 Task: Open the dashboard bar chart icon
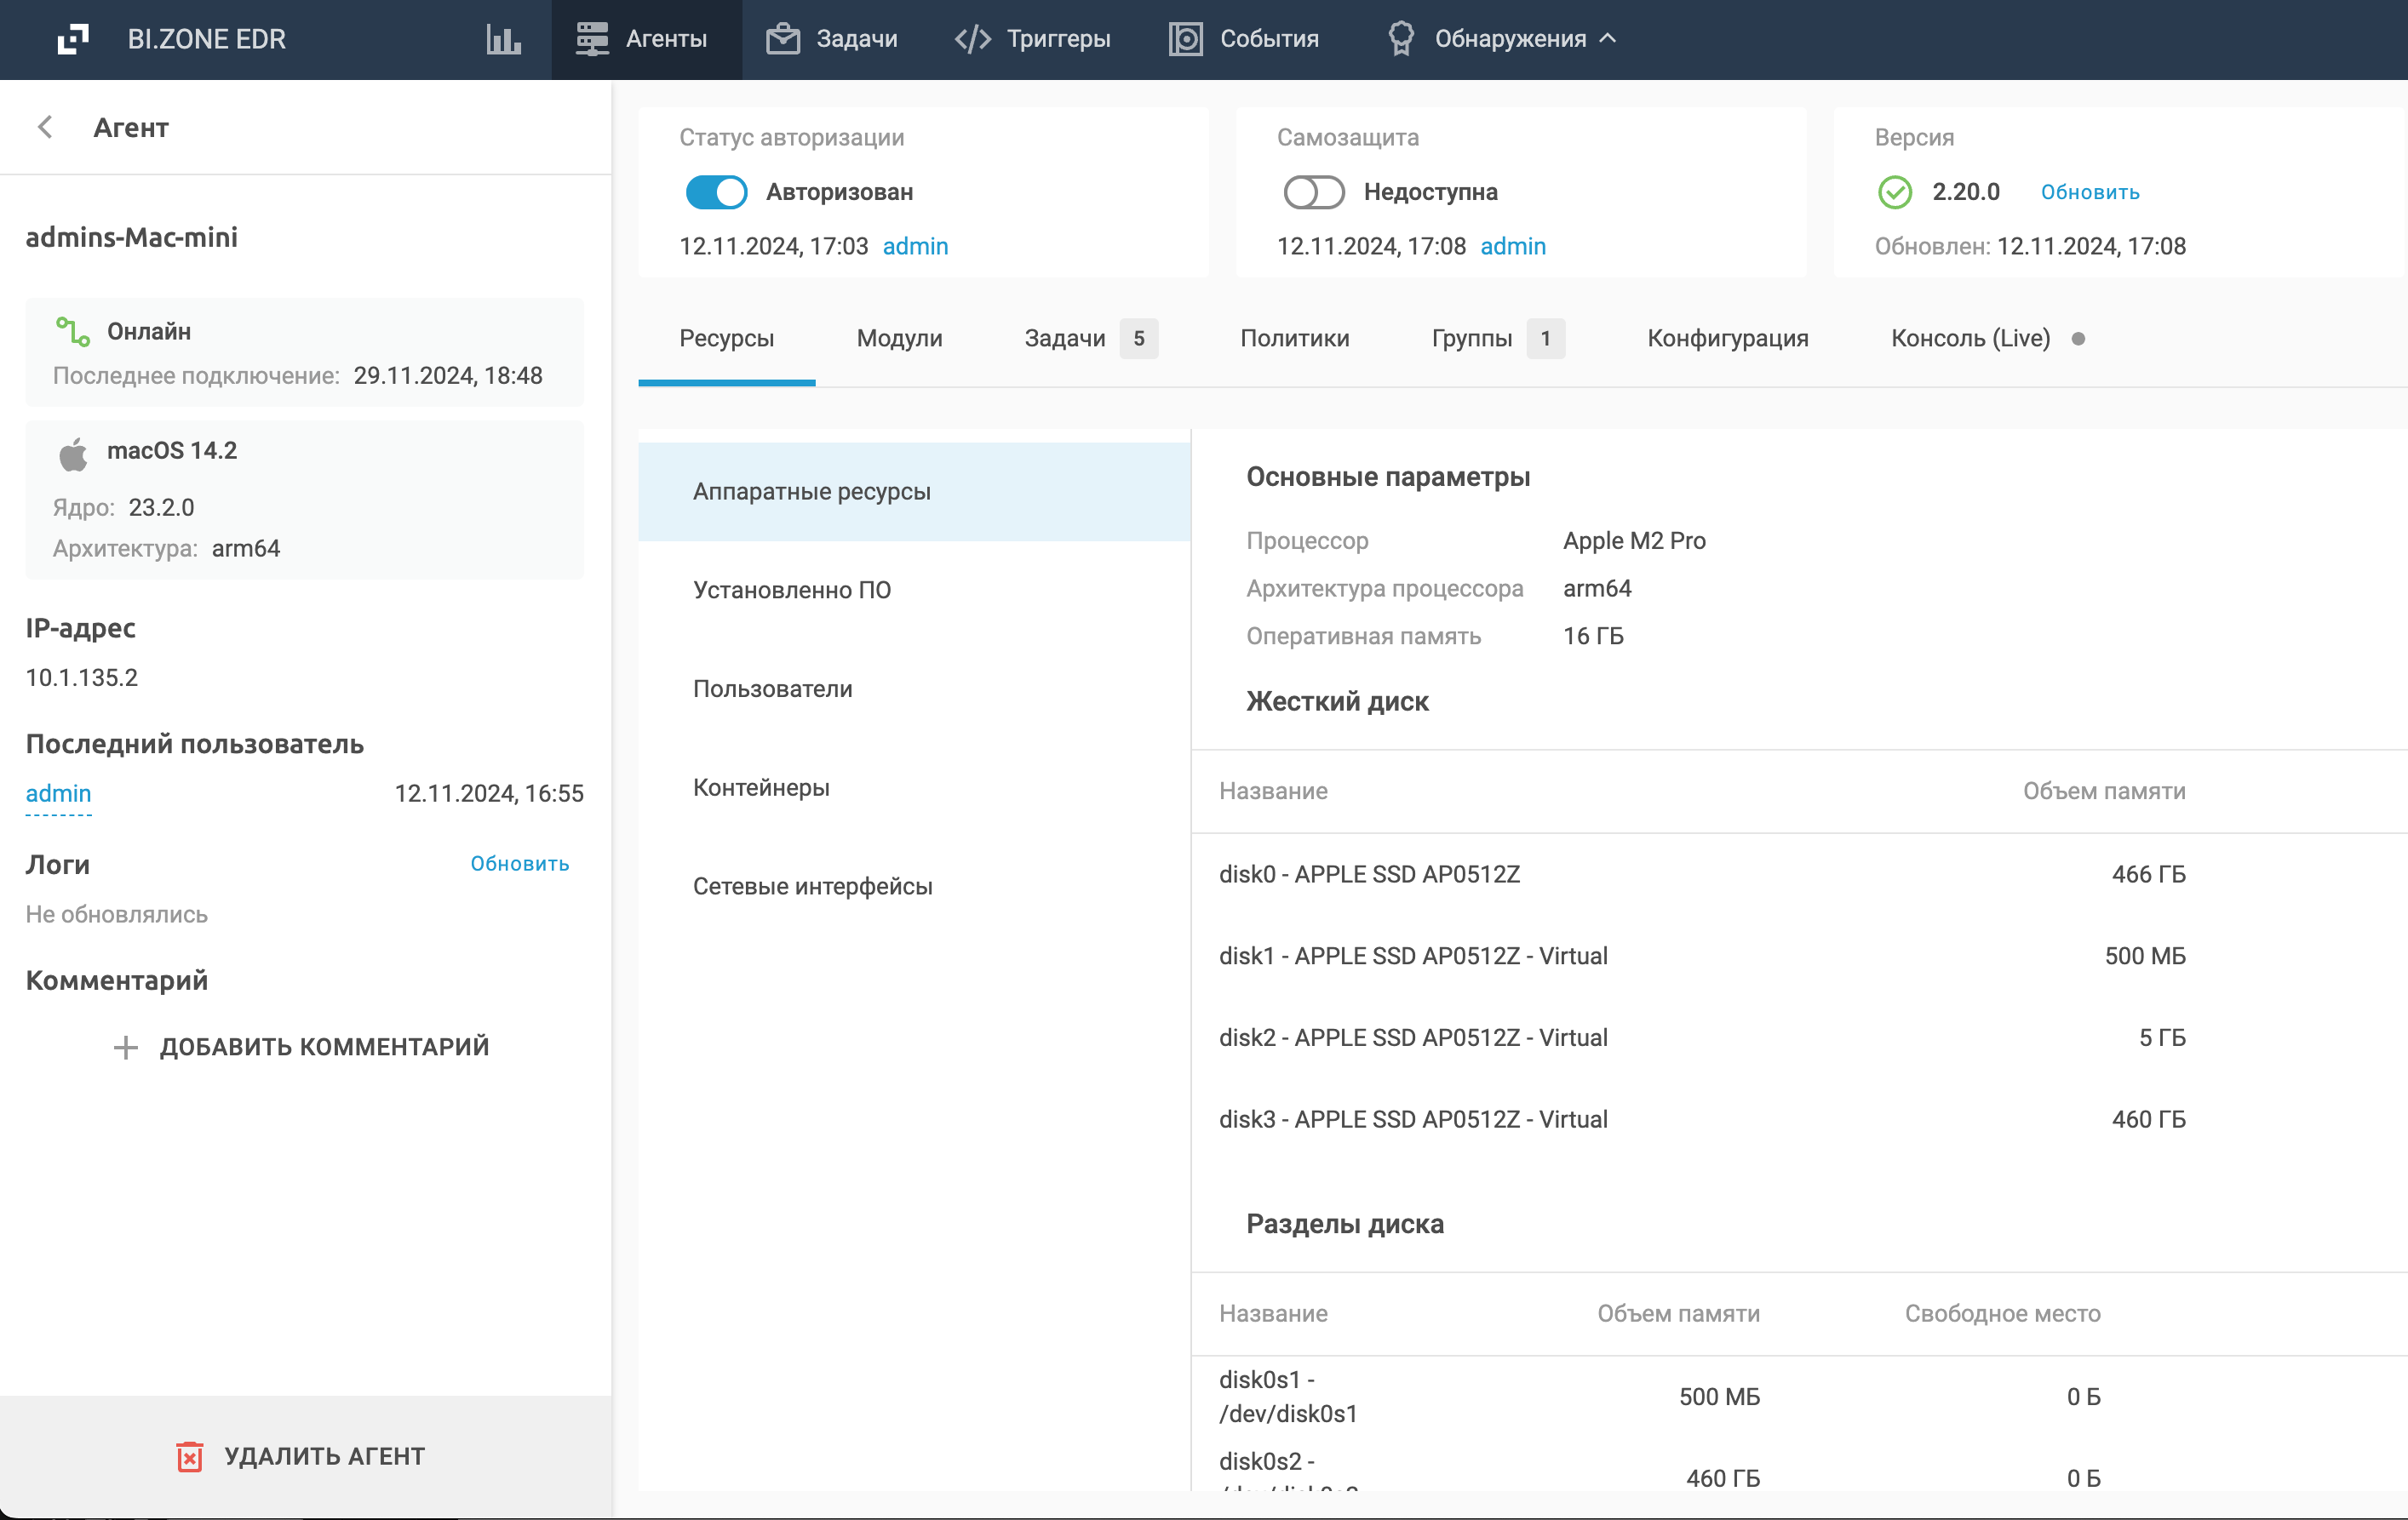[x=503, y=39]
